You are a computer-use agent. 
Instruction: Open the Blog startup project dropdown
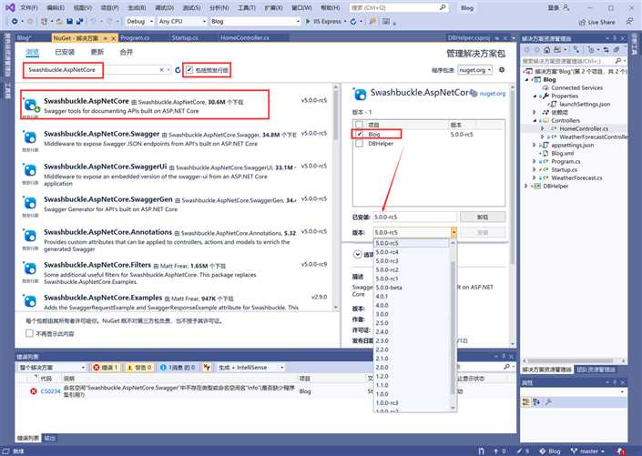(x=256, y=21)
